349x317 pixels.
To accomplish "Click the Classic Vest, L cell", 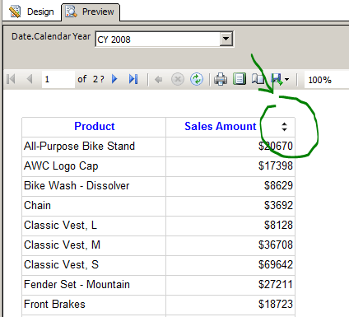I will point(94,226).
